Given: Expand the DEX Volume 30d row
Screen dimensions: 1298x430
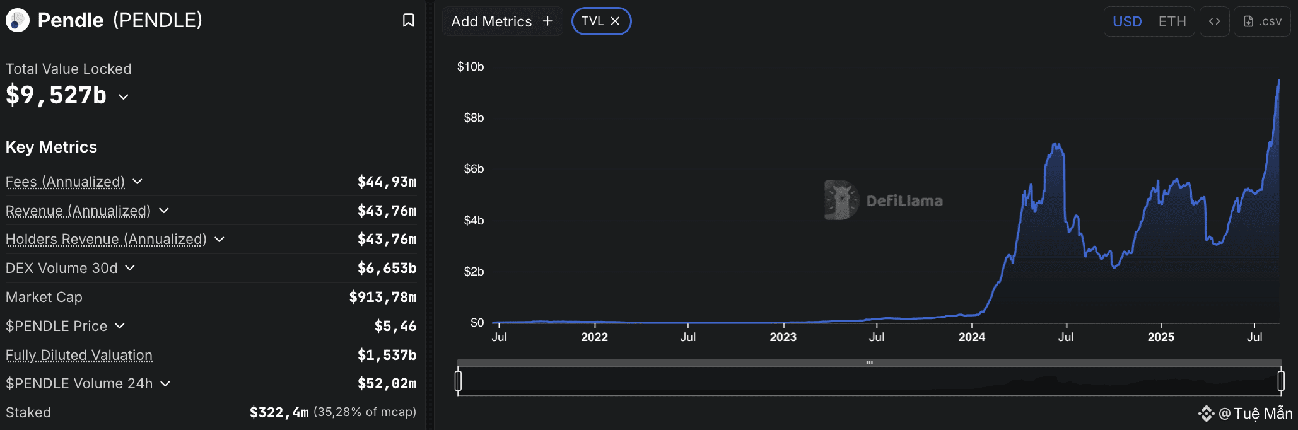Looking at the screenshot, I should pos(130,268).
